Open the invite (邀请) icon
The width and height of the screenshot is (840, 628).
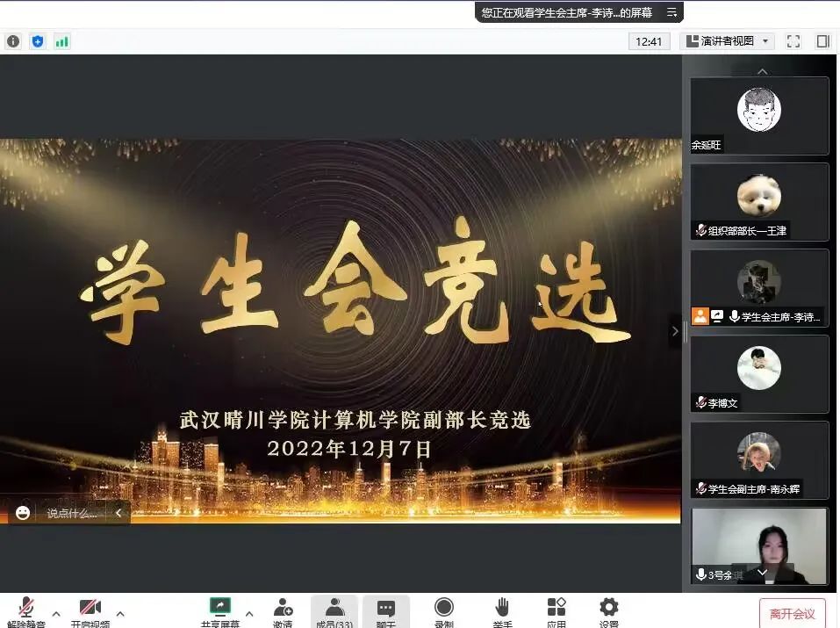(x=283, y=609)
